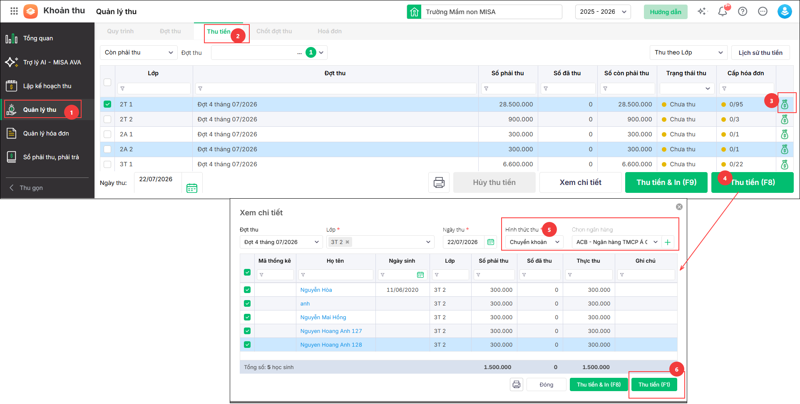Screen dimensions: 800x404
Task: Click the Họ tên filter field in dialog
Action: [x=336, y=275]
